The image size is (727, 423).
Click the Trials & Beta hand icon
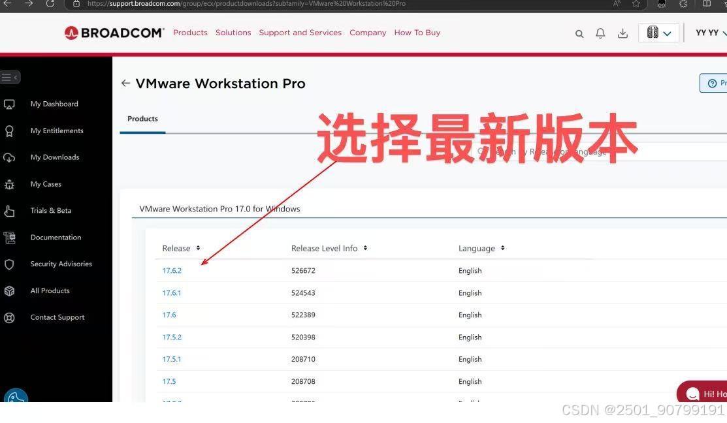pyautogui.click(x=9, y=211)
